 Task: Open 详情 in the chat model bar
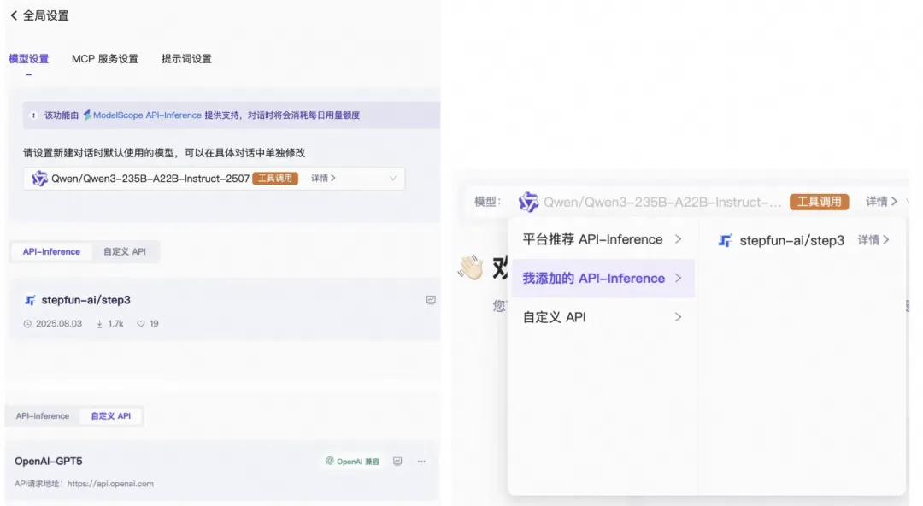(x=881, y=202)
